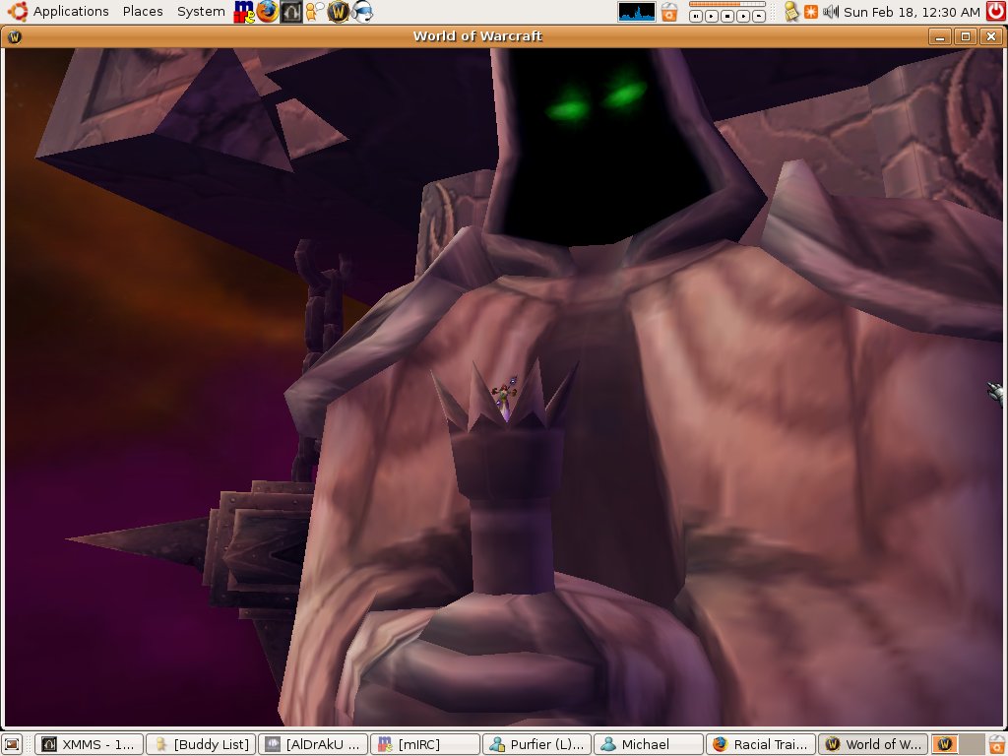Open the calendar from the clock
This screenshot has height=756, width=1008.
pyautogui.click(x=912, y=12)
